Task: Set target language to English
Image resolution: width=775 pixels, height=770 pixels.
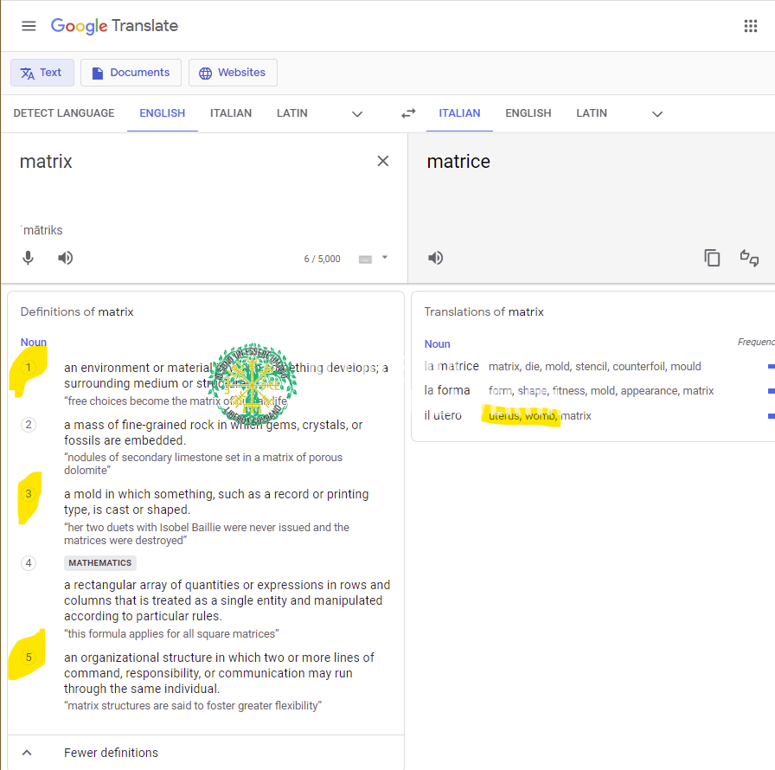Action: (x=528, y=113)
